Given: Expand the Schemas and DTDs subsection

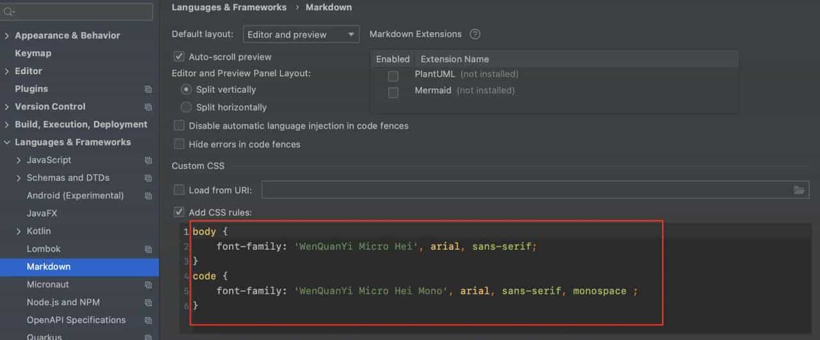Looking at the screenshot, I should (19, 178).
